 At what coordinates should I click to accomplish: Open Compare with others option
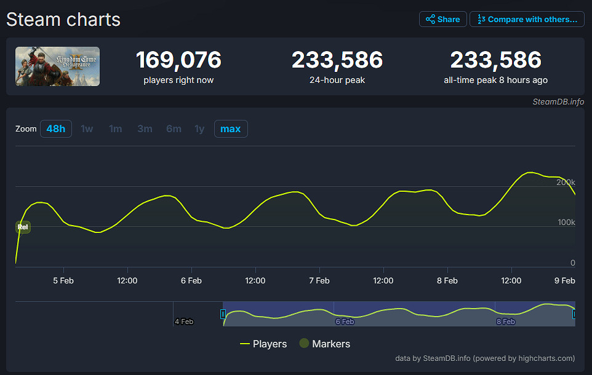click(x=526, y=19)
